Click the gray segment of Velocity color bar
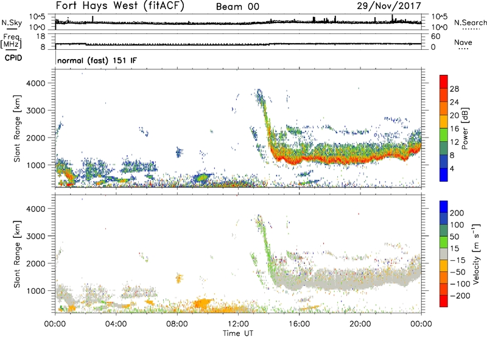 444,254
